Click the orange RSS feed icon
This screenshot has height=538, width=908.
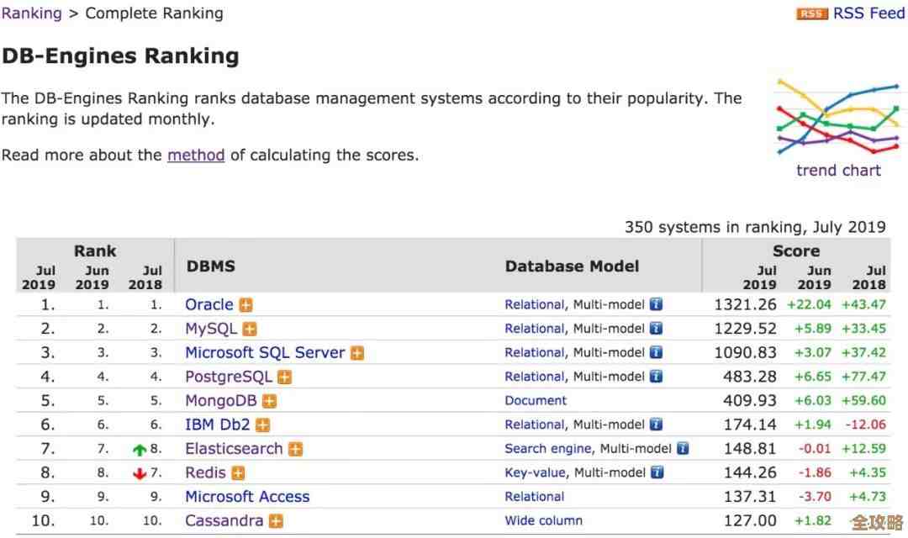tap(812, 14)
